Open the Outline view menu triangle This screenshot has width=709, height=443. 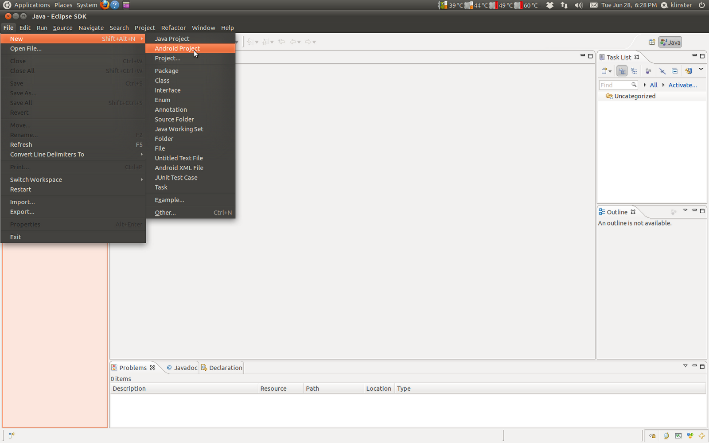point(685,210)
